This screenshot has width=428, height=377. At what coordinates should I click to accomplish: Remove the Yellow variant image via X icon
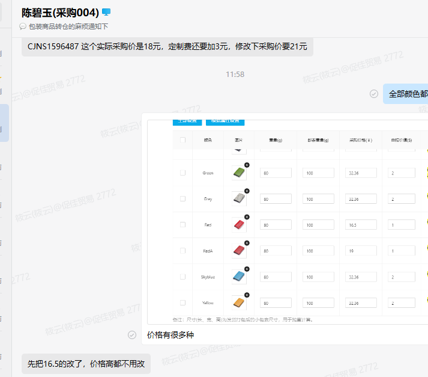(247, 295)
